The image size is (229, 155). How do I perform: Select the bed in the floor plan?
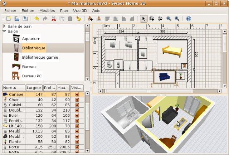(172, 52)
